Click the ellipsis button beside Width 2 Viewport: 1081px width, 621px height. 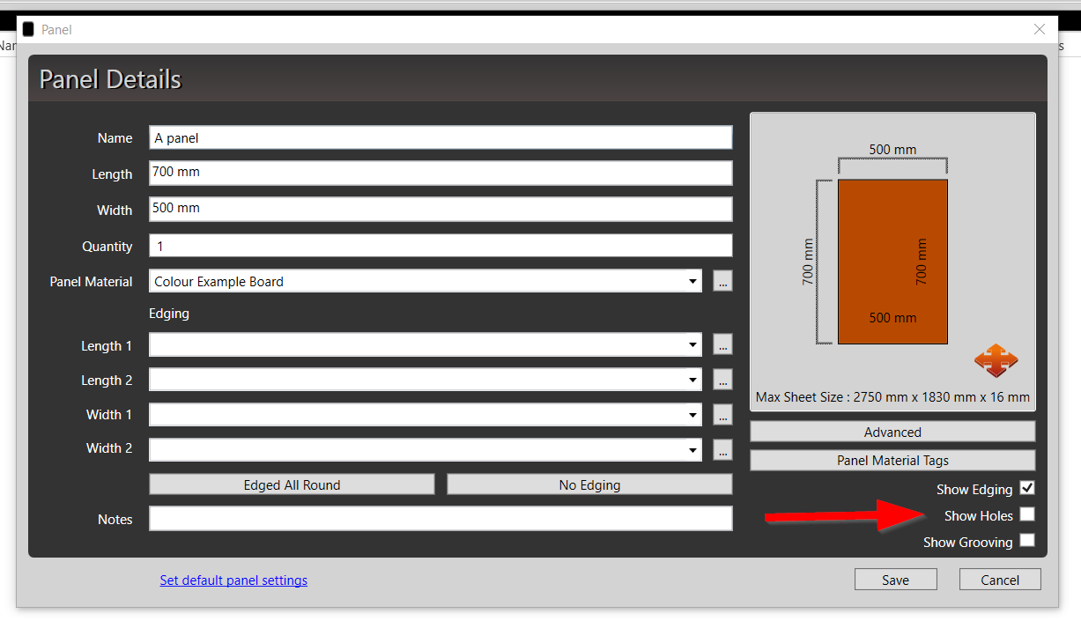pyautogui.click(x=722, y=450)
